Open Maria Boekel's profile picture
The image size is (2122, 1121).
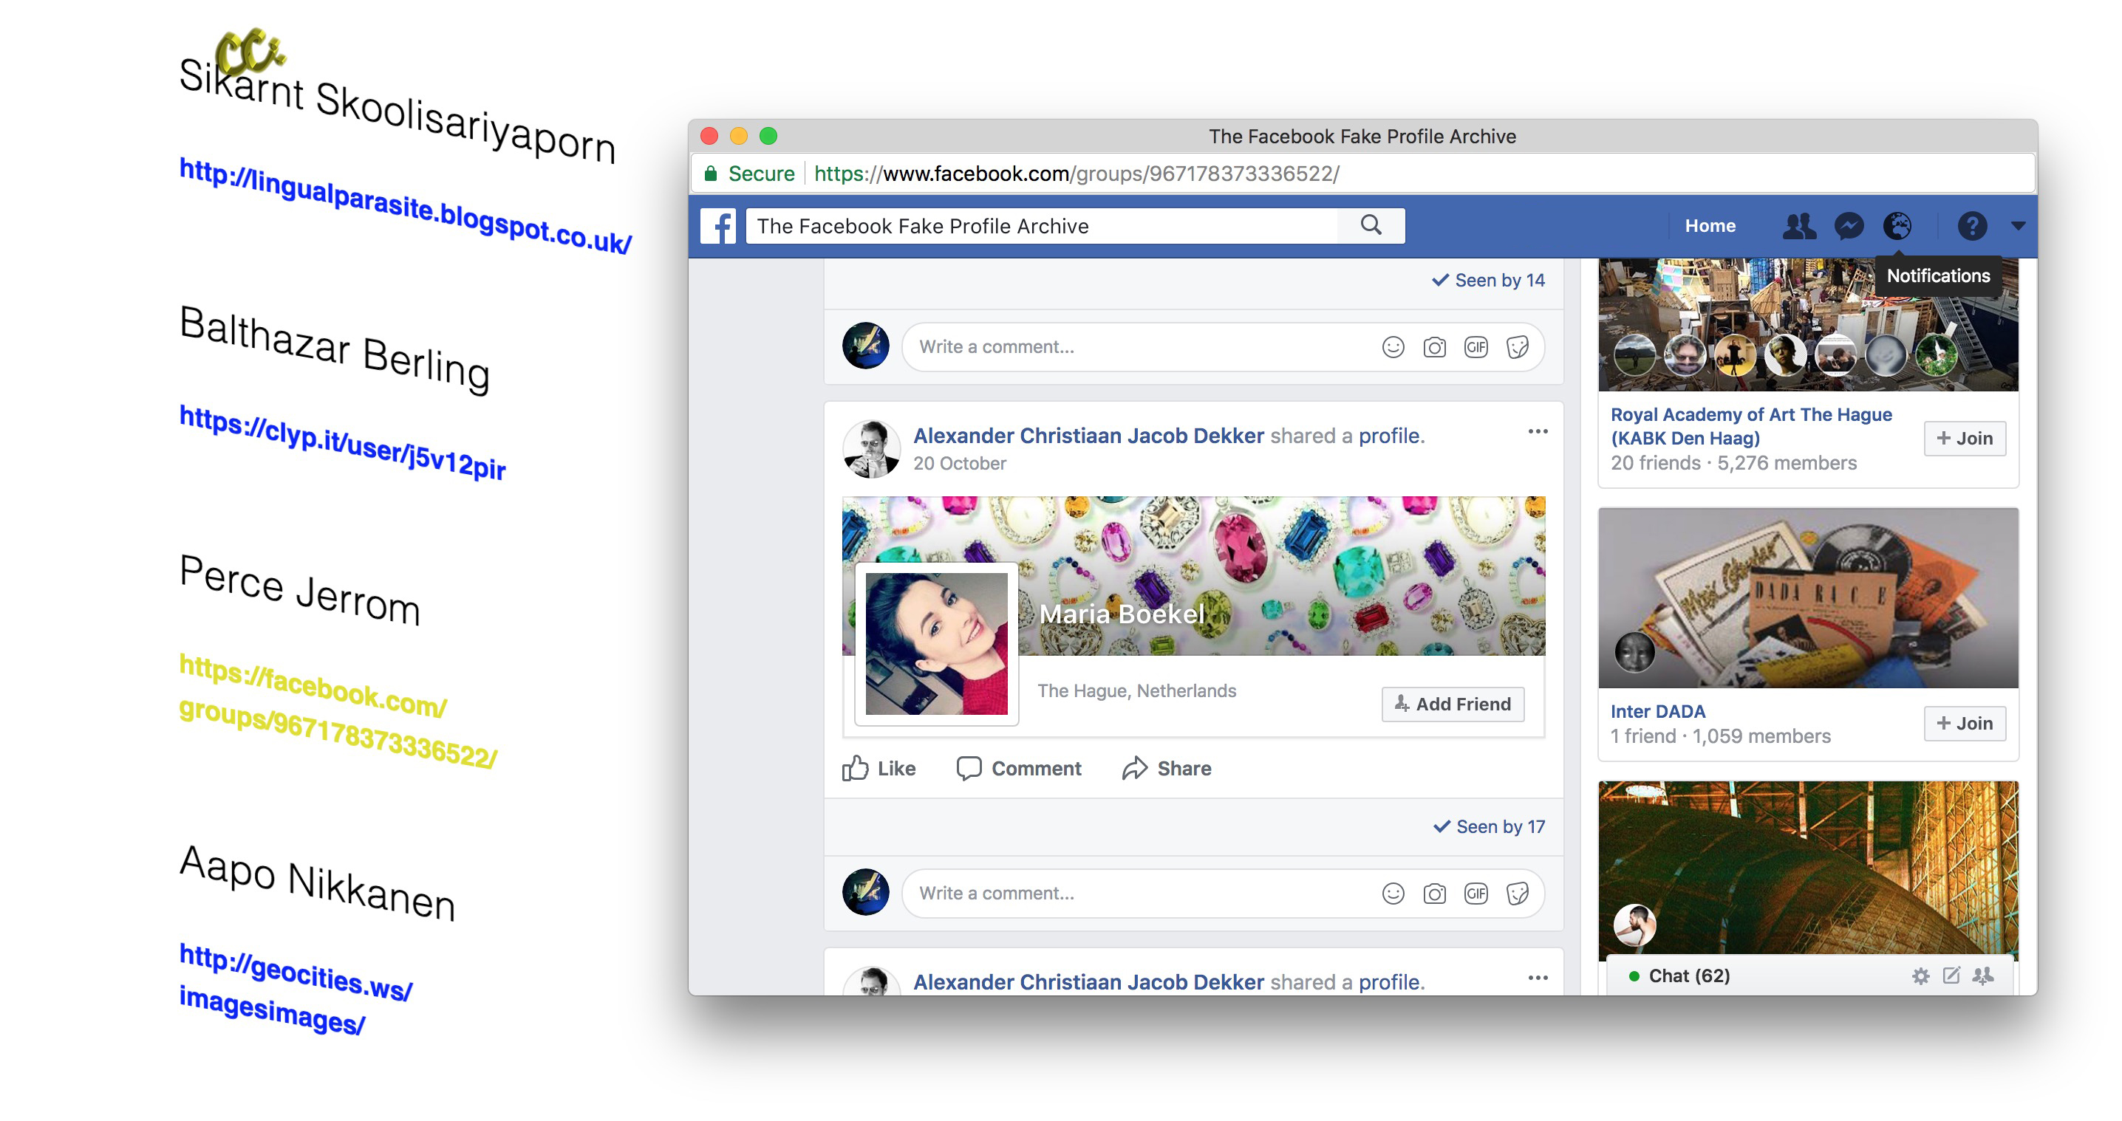pyautogui.click(x=936, y=644)
